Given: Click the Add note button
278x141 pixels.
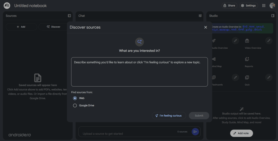Looking at the screenshot, I should tap(241, 133).
